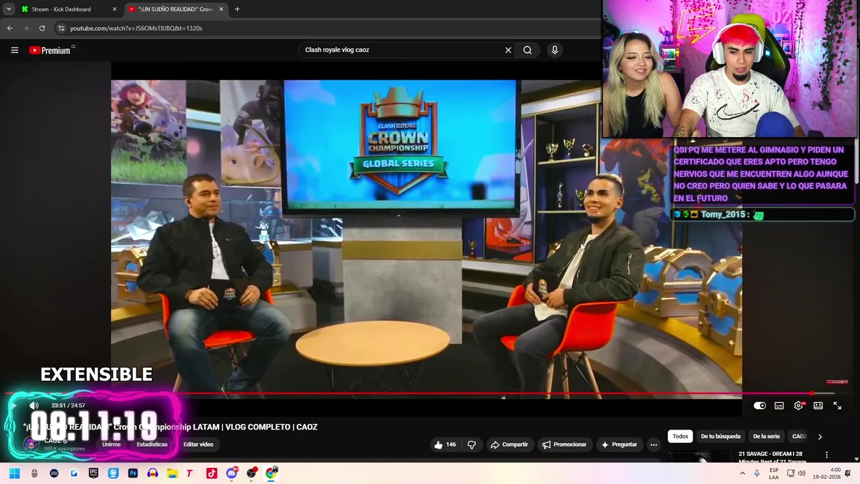
Task: Click the video player frame to pause
Action: click(x=427, y=239)
